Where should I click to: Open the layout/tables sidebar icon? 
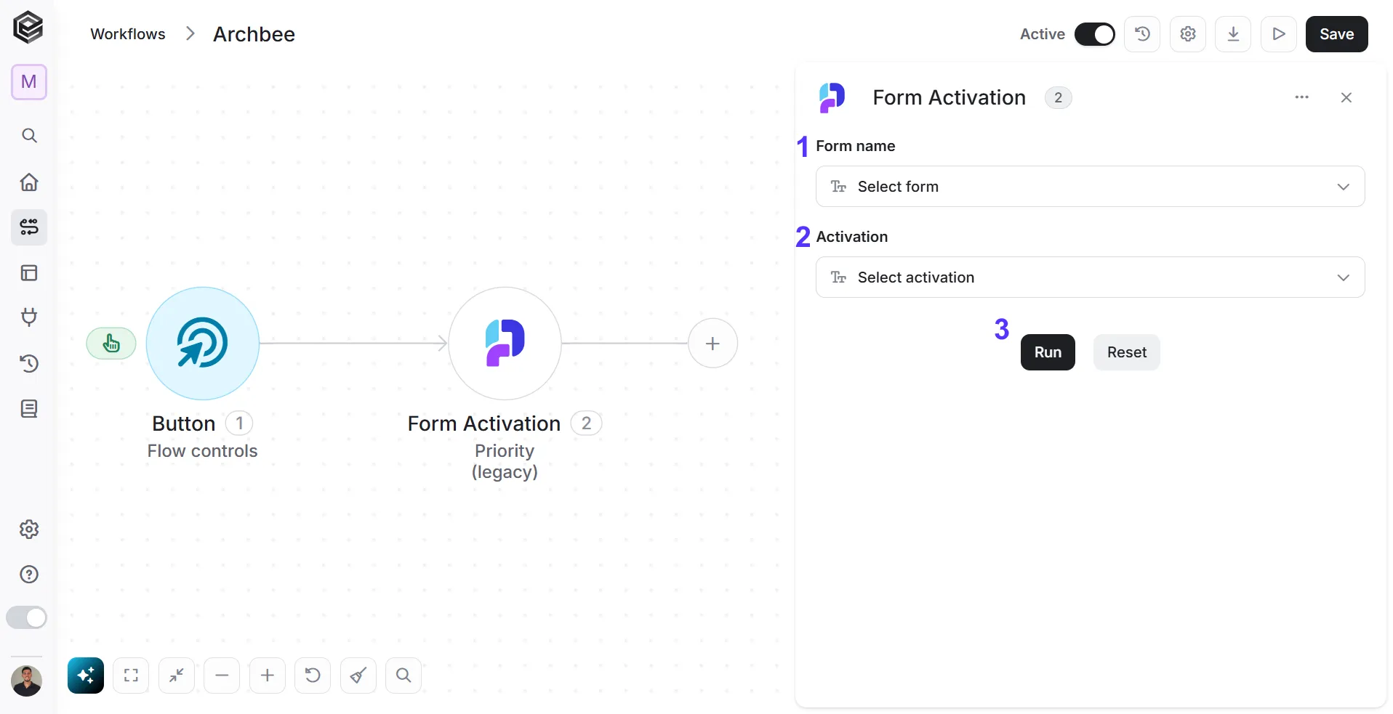29,273
